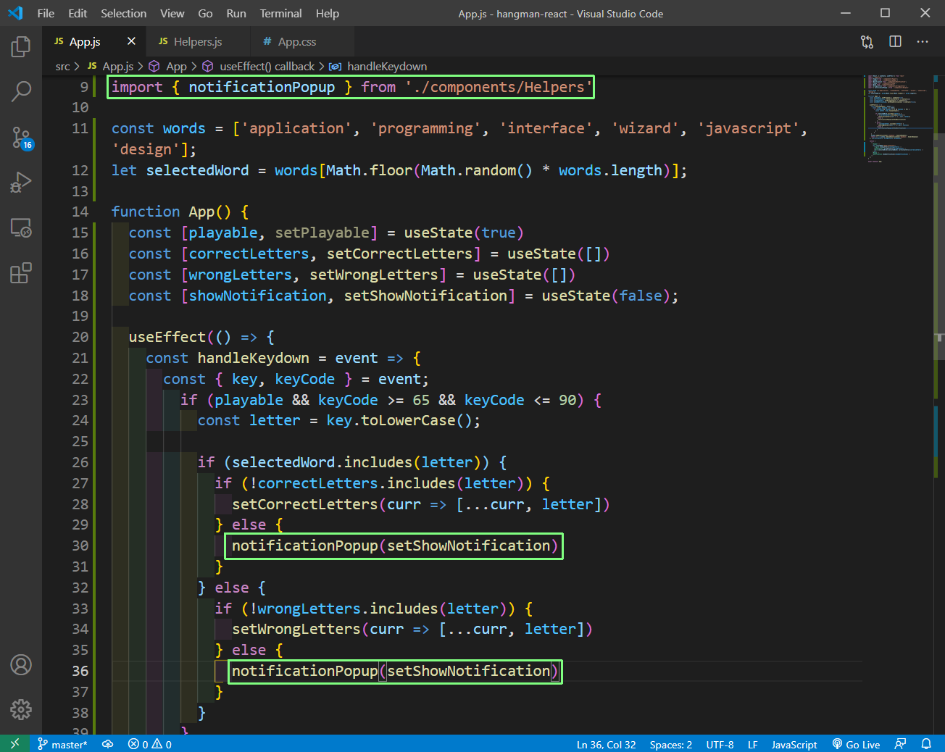Open the Search view in activity bar

click(21, 91)
